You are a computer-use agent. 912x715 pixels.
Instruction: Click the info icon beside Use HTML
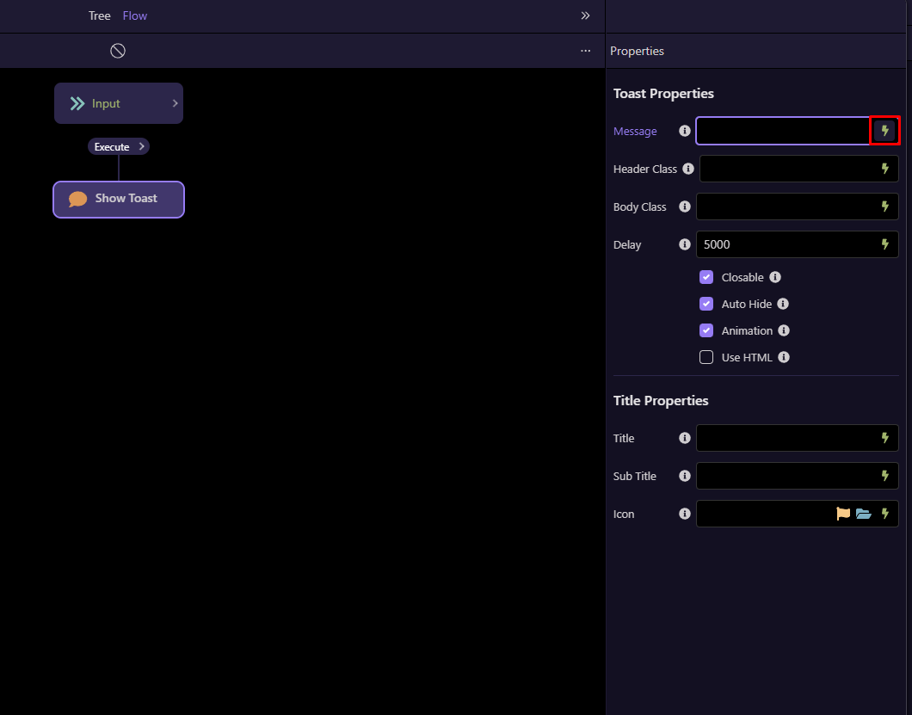click(784, 357)
